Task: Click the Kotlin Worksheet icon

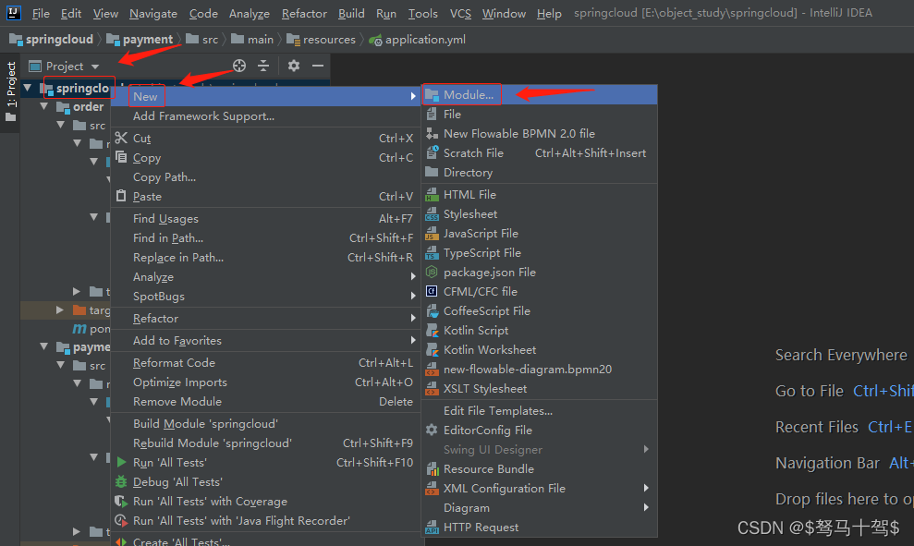Action: [x=432, y=349]
